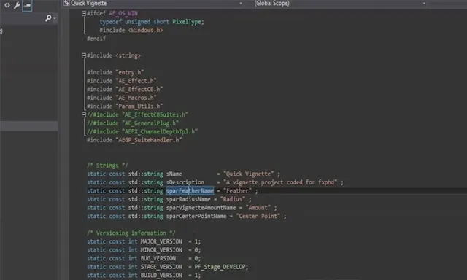Click the STAGE_VERSION constant
467x280 pixels.
point(161,267)
